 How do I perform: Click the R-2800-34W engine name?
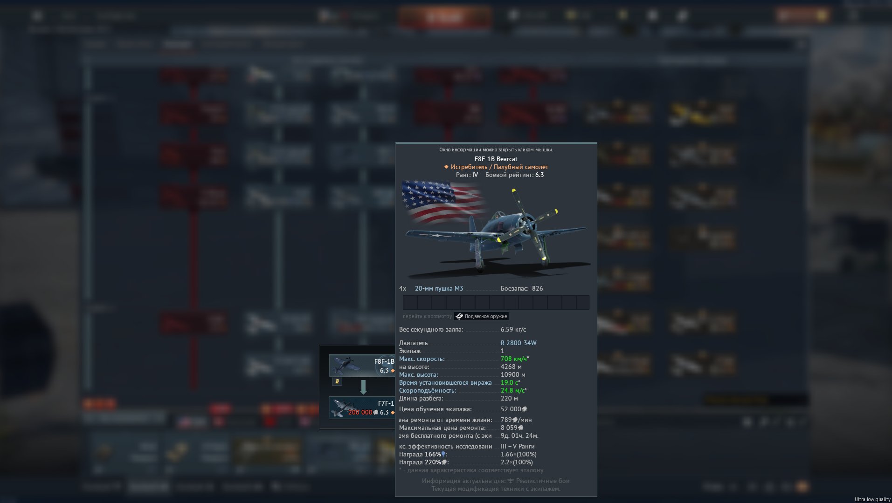[x=519, y=343]
